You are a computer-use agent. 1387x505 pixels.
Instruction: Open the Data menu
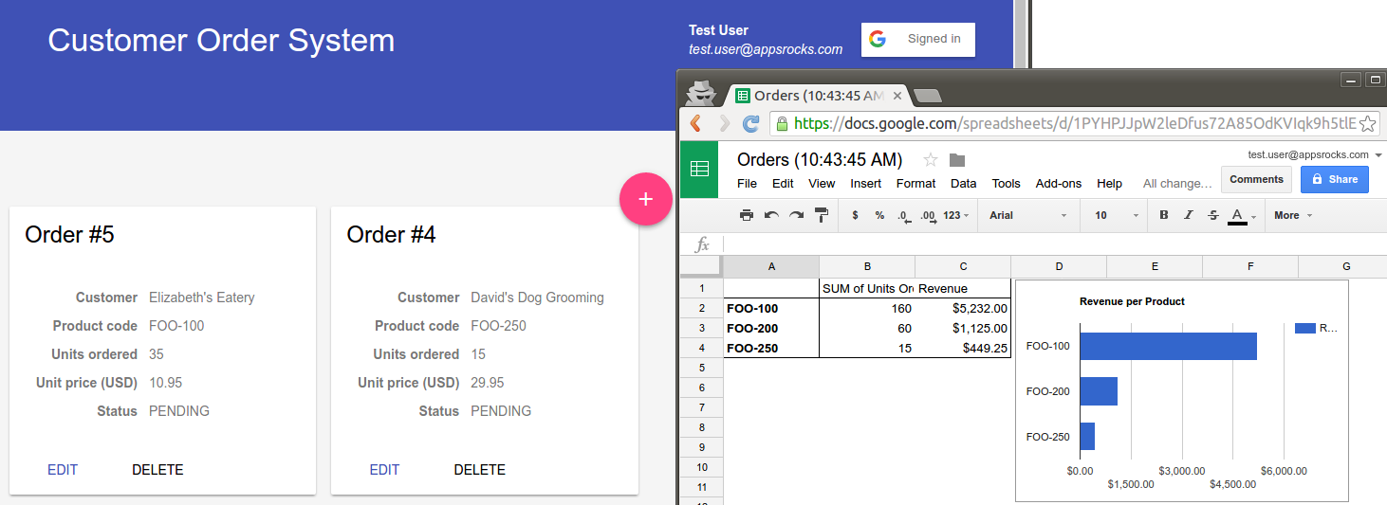[963, 184]
